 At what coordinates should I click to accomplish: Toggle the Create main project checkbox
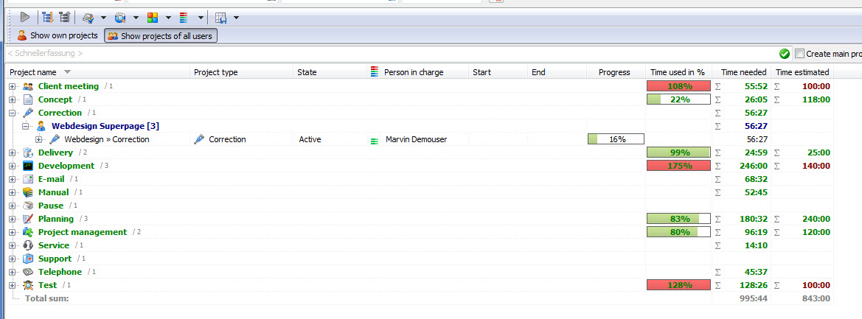tap(799, 54)
